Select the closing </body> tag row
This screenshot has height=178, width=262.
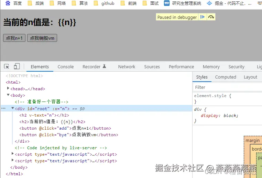point(19,167)
